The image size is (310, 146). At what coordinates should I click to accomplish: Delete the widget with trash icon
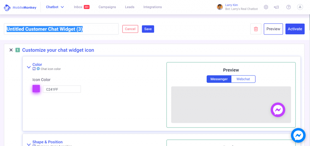click(256, 29)
